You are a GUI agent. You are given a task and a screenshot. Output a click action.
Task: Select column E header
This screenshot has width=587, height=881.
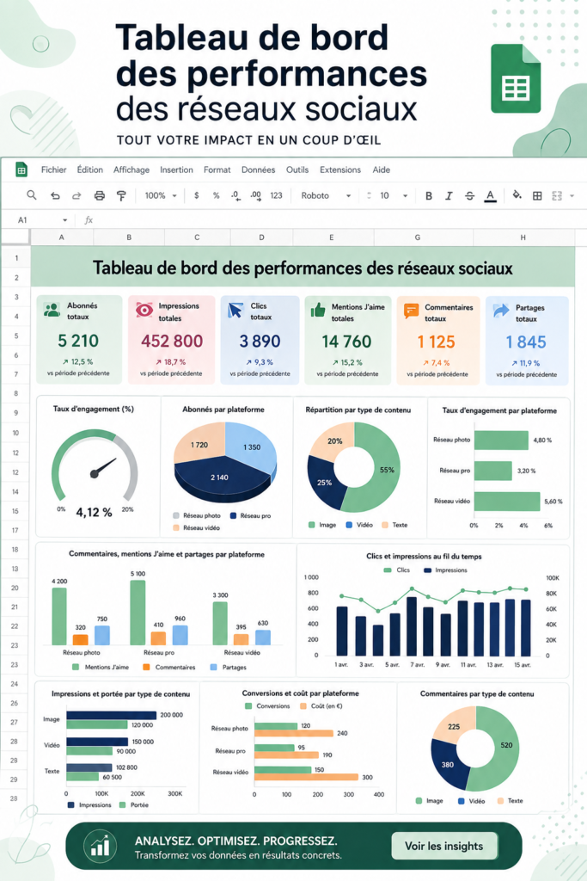click(331, 237)
